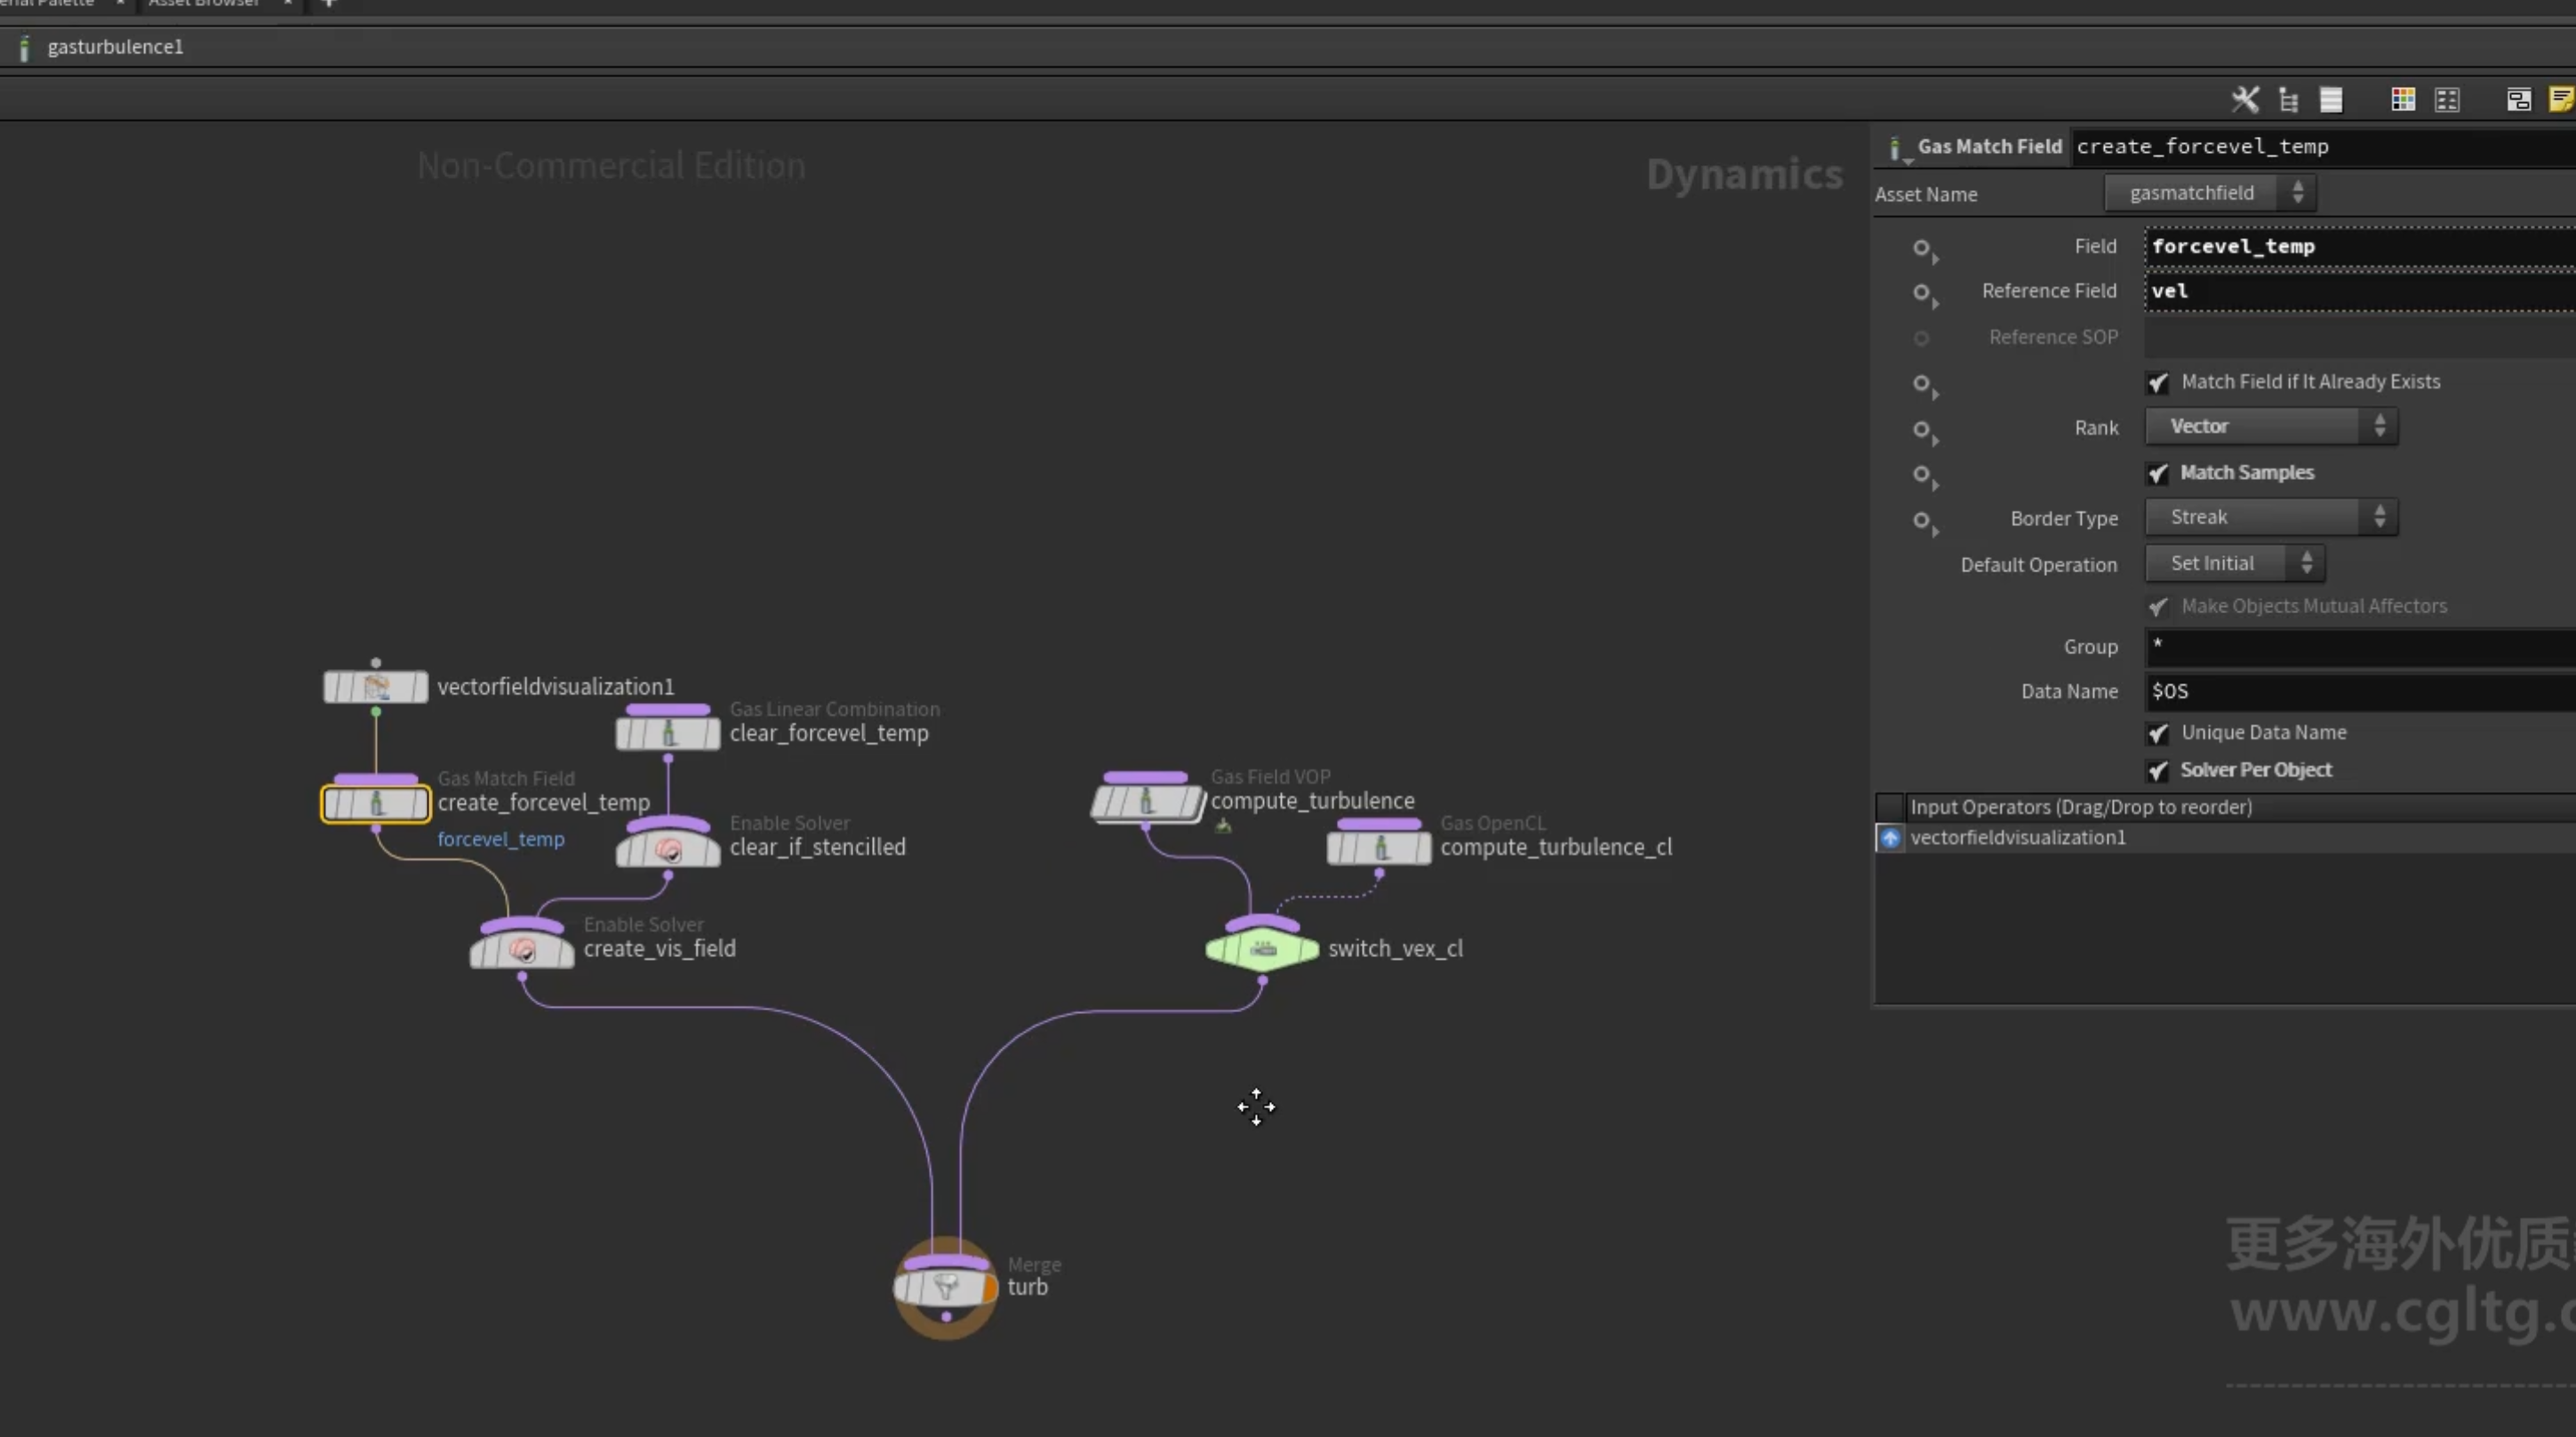Toggle Match Field if It Already Exists
The width and height of the screenshot is (2576, 1437).
point(2158,382)
